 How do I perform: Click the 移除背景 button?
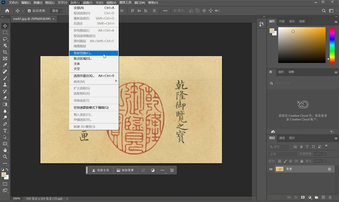coord(125,171)
